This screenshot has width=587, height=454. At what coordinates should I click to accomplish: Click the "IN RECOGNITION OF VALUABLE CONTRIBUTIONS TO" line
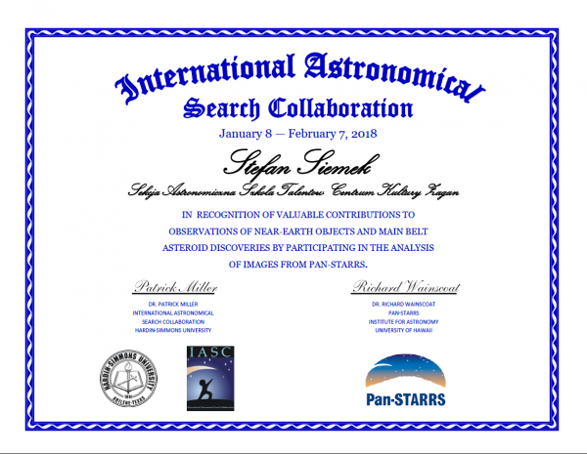click(293, 213)
